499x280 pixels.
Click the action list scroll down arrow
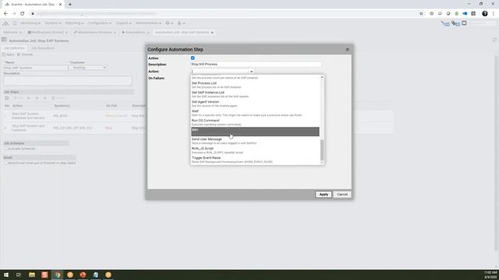[x=322, y=163]
